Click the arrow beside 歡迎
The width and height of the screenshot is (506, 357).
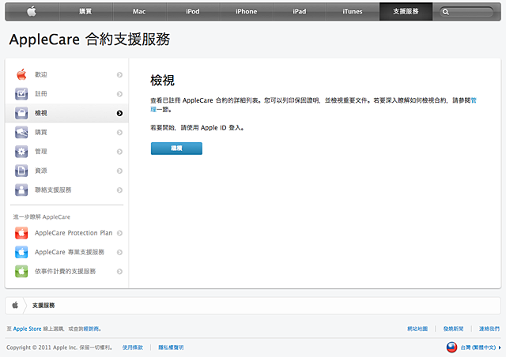pyautogui.click(x=119, y=75)
